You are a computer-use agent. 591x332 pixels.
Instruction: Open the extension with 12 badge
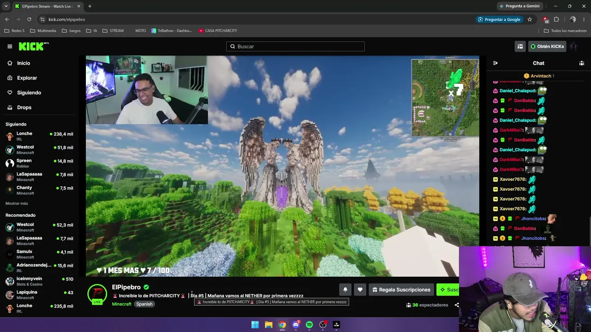coord(546,19)
